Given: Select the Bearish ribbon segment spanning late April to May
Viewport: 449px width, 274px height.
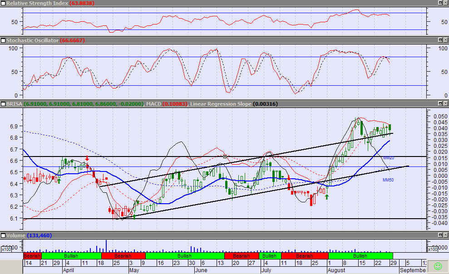Looking at the screenshot, I should click(x=123, y=256).
